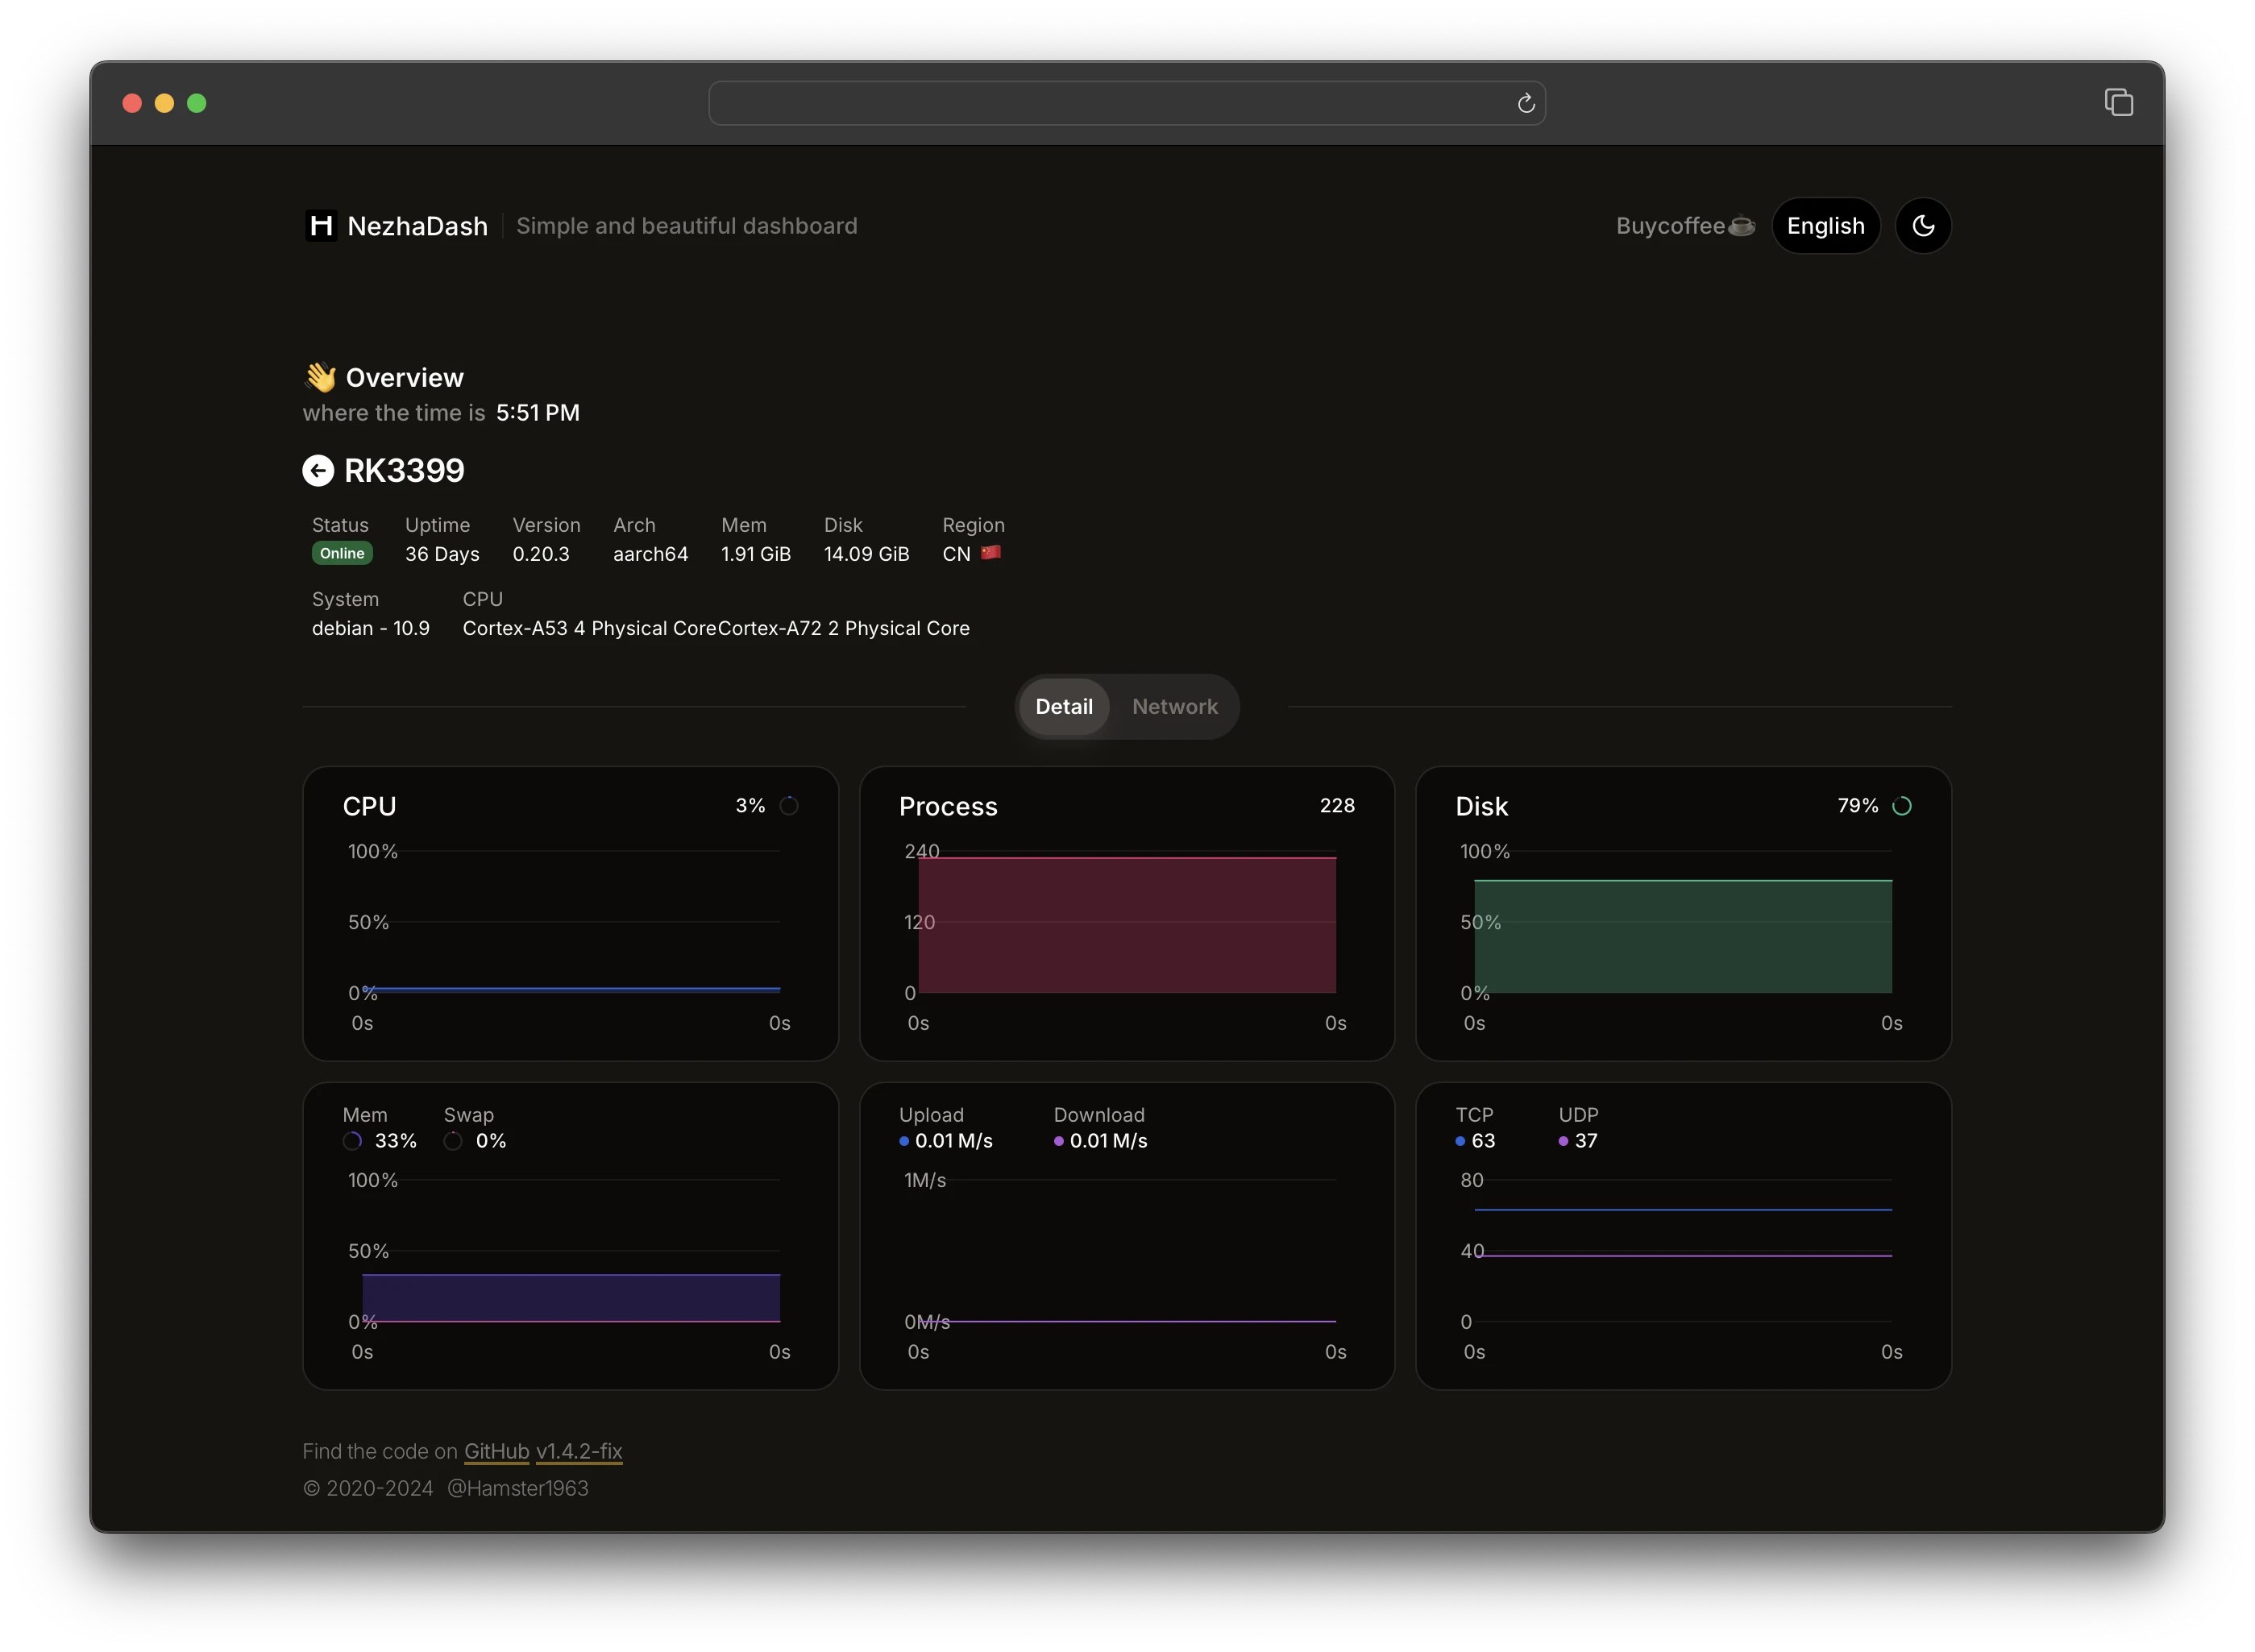Click the @Hamster1963 author link
2255x1652 pixels.
517,1488
